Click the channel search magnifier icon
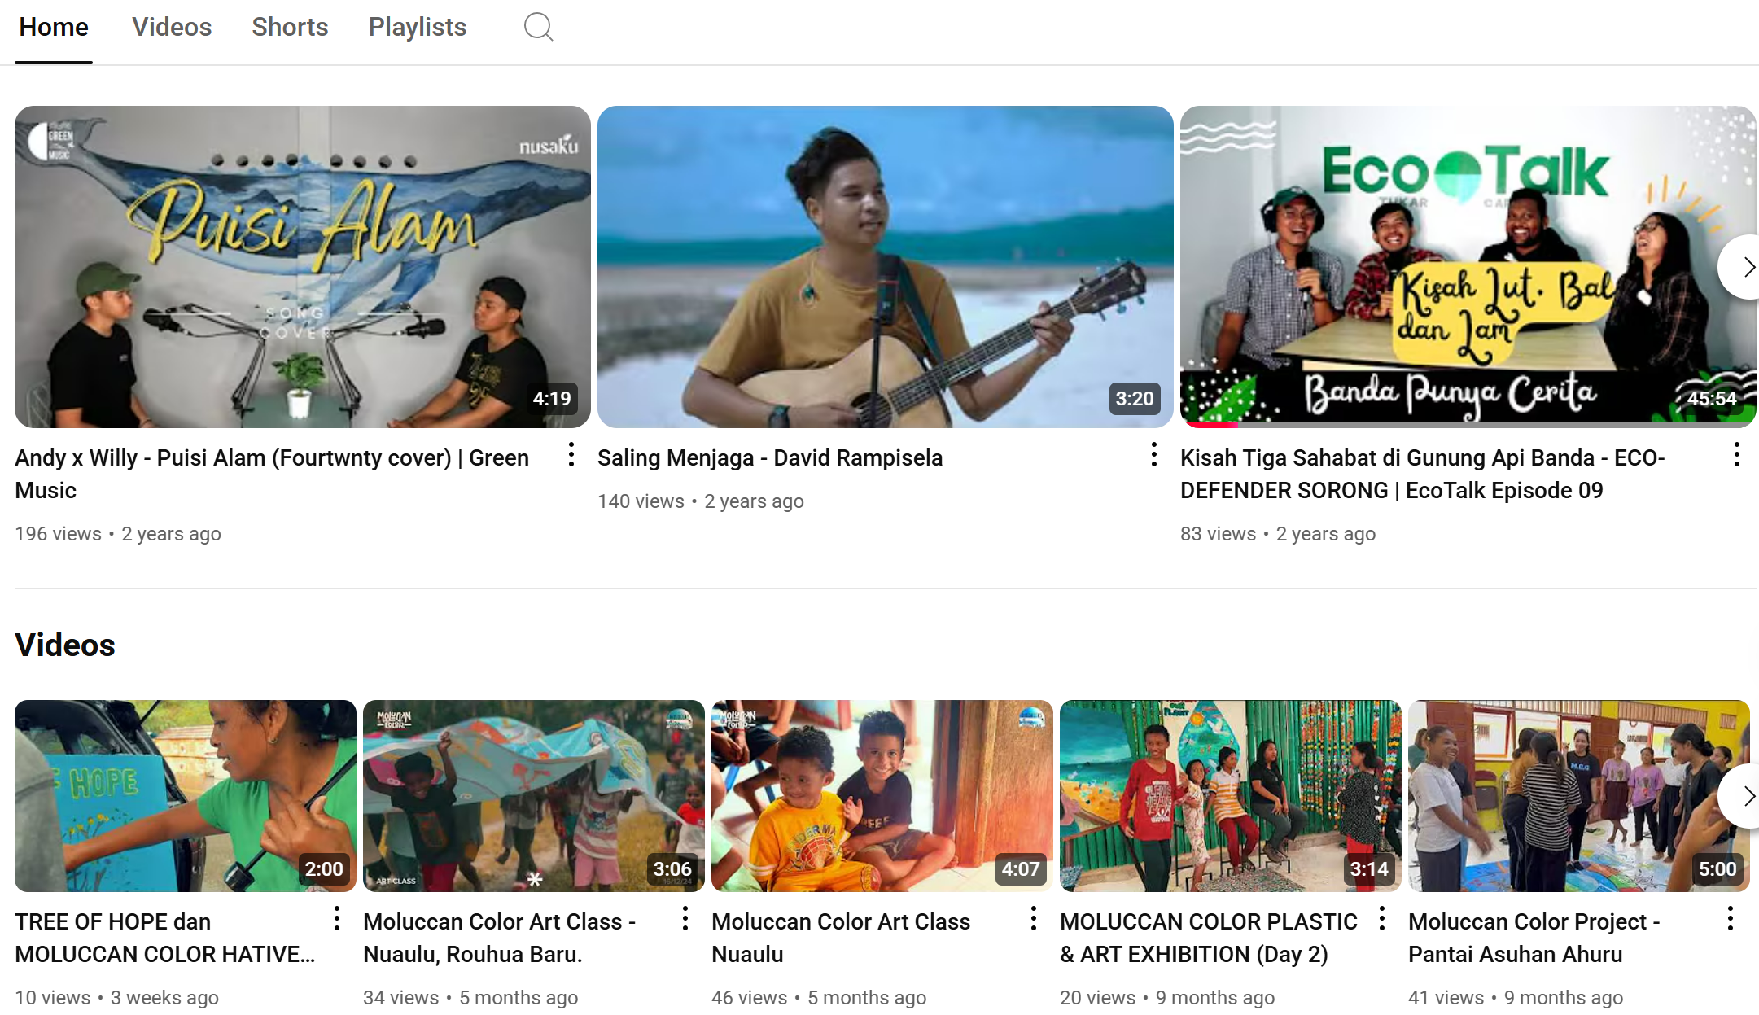Screen dimensions: 1759x1015 538,27
